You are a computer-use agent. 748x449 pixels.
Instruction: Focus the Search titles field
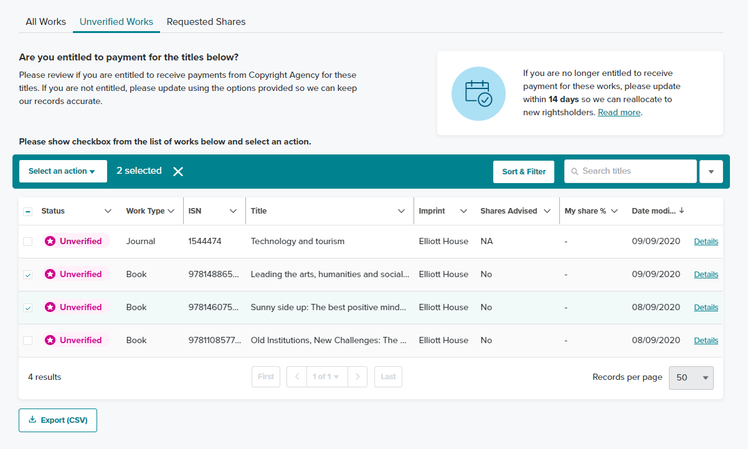click(630, 171)
